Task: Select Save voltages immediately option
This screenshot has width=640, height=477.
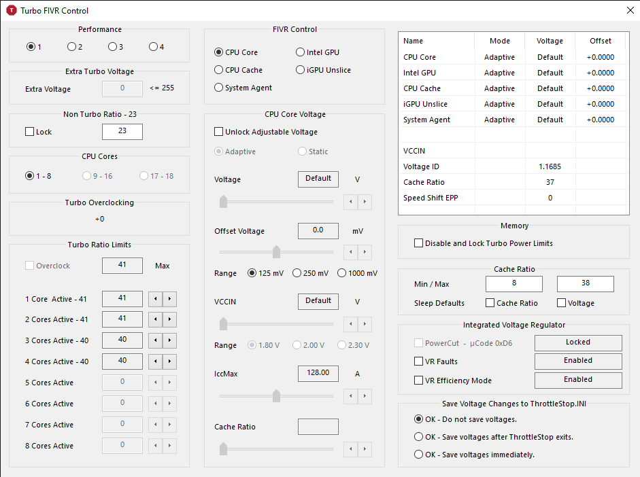Action: [419, 455]
